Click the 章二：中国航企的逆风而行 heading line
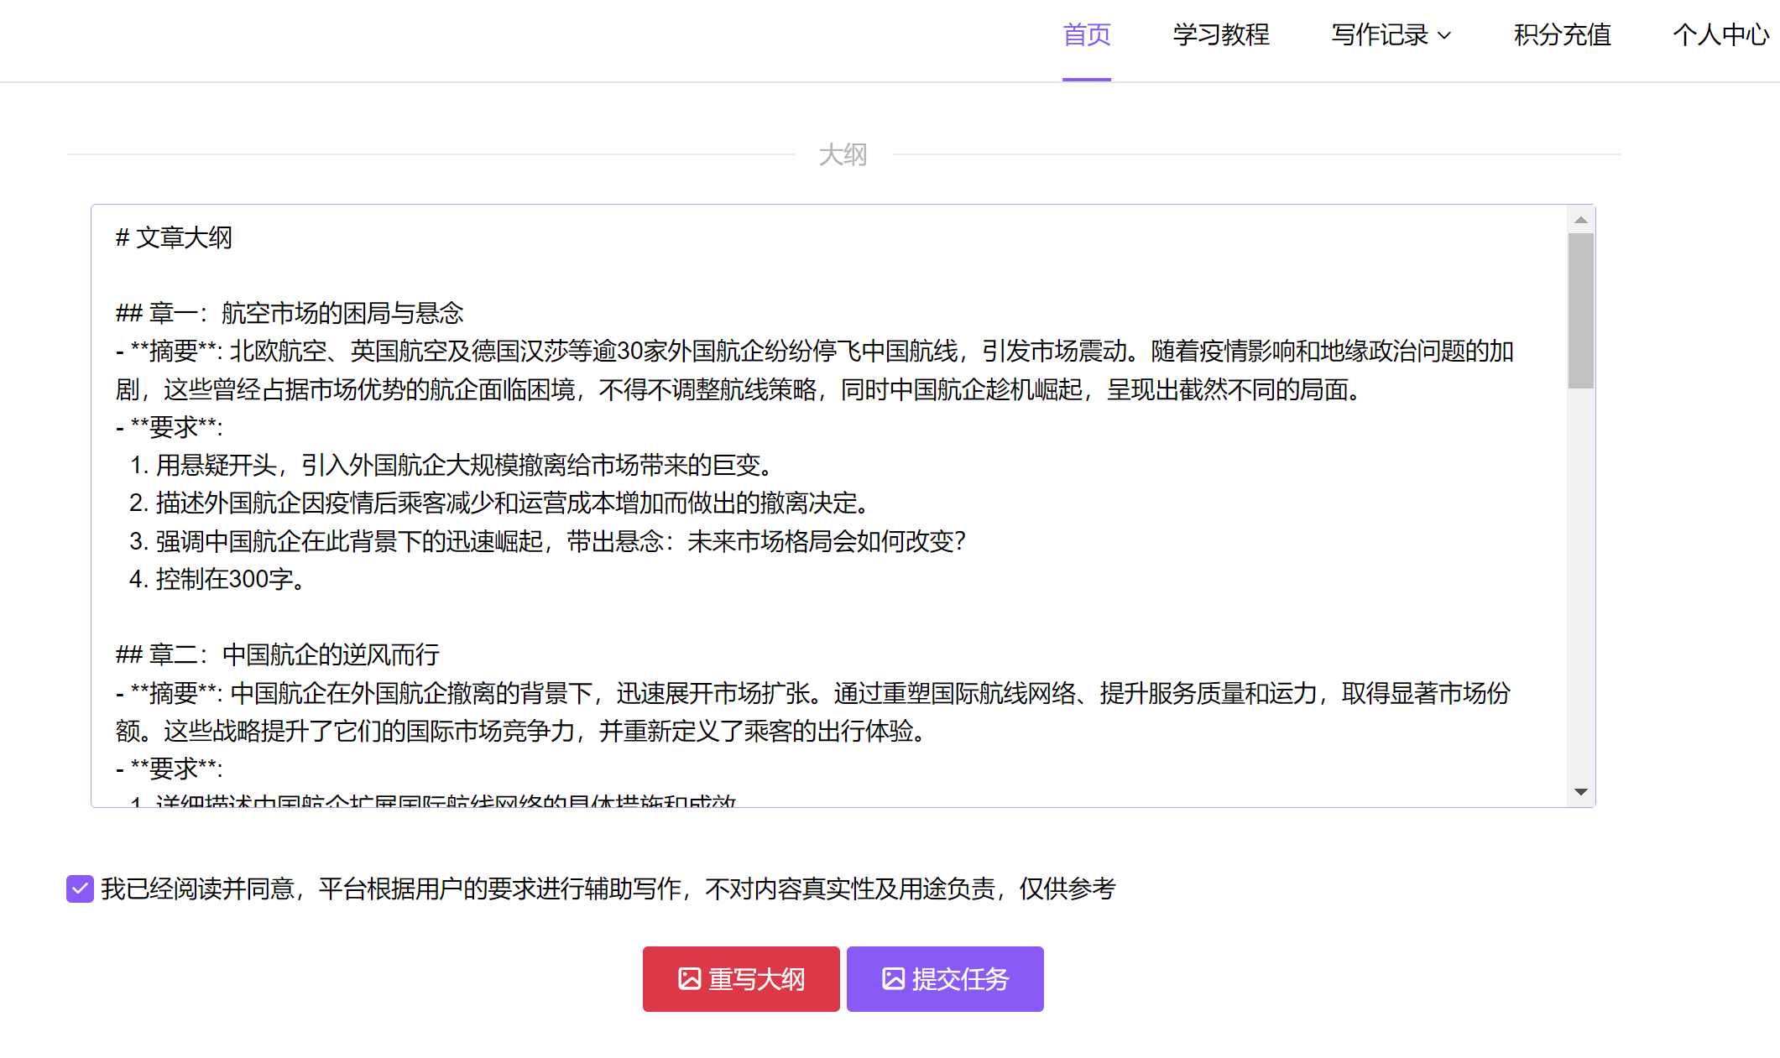Viewport: 1780px width, 1058px height. [278, 654]
